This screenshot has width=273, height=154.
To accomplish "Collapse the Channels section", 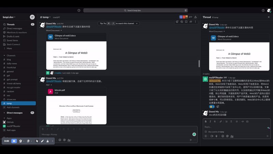I will [x=4, y=55].
